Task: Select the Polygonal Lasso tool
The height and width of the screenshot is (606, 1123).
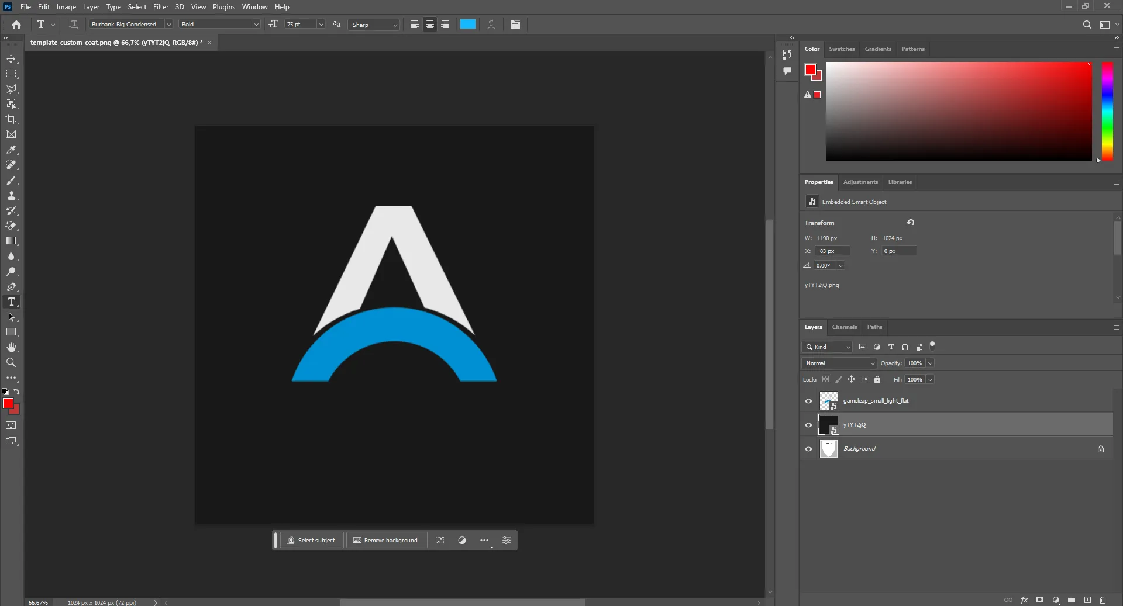Action: coord(11,89)
